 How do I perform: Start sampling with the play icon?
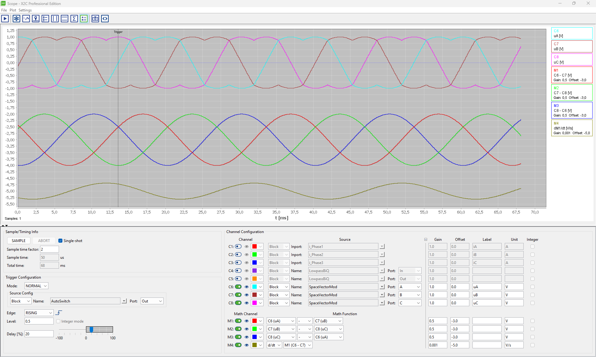5,19
